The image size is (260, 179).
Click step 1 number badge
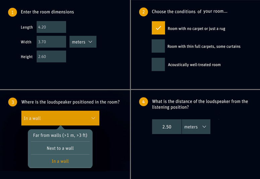coord(12,12)
